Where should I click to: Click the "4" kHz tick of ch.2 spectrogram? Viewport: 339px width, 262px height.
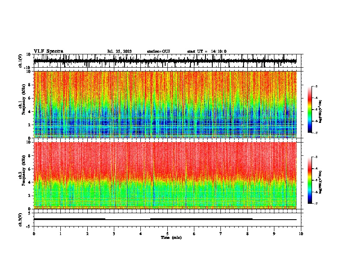pyautogui.click(x=30, y=182)
